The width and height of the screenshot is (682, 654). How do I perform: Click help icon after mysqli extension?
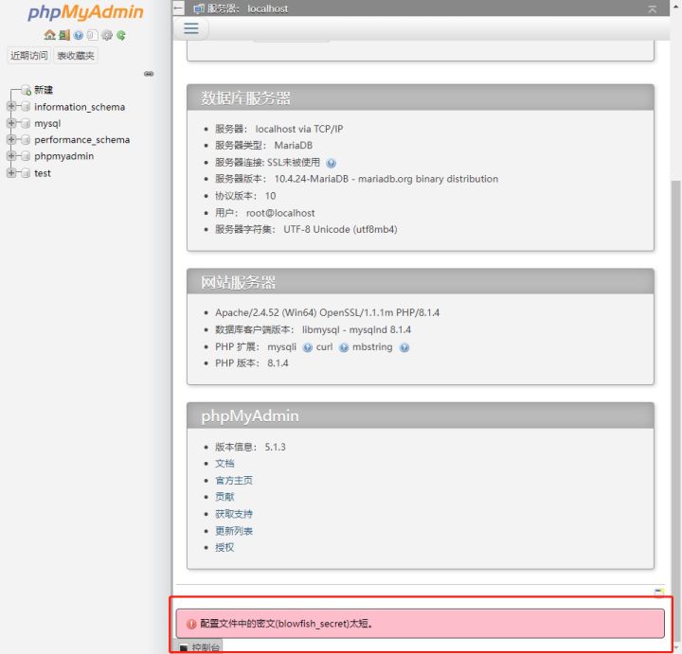coord(307,347)
